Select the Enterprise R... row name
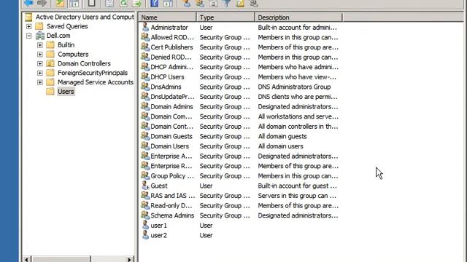The image size is (467, 262). pyautogui.click(x=171, y=166)
